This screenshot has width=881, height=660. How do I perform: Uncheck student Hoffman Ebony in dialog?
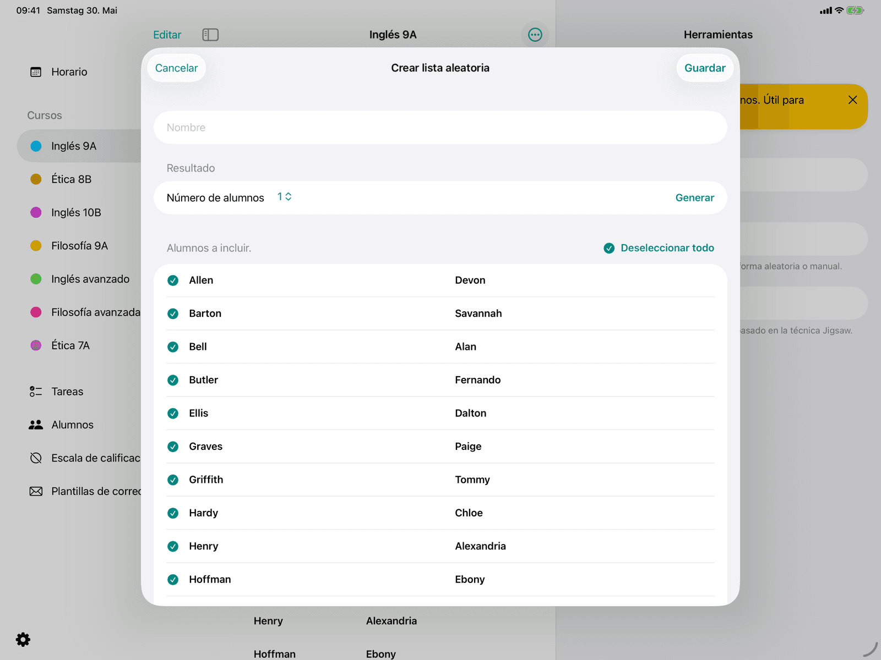point(173,580)
